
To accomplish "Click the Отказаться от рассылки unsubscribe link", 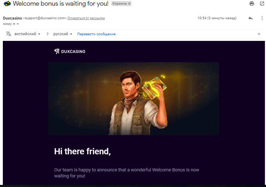I will tap(86, 18).
